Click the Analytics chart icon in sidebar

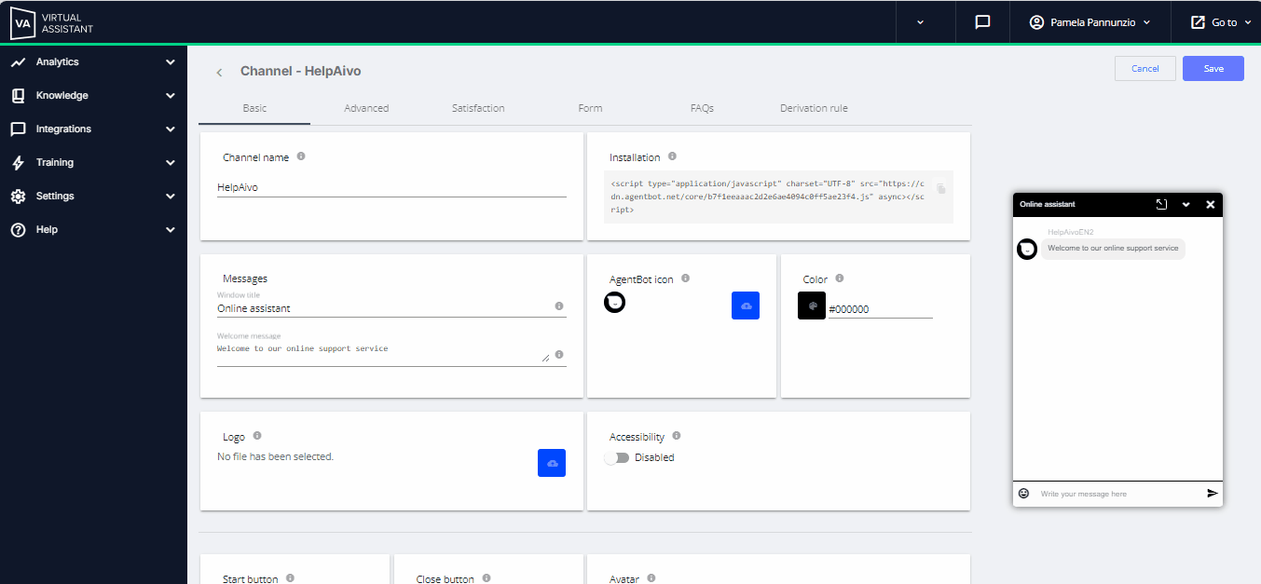pyautogui.click(x=18, y=62)
